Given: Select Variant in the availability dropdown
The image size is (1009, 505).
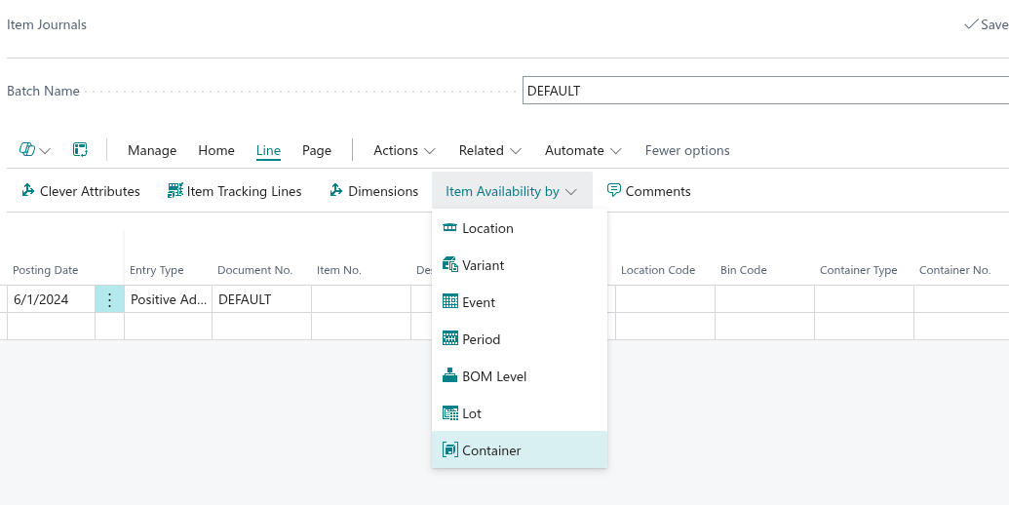Looking at the screenshot, I should point(483,265).
